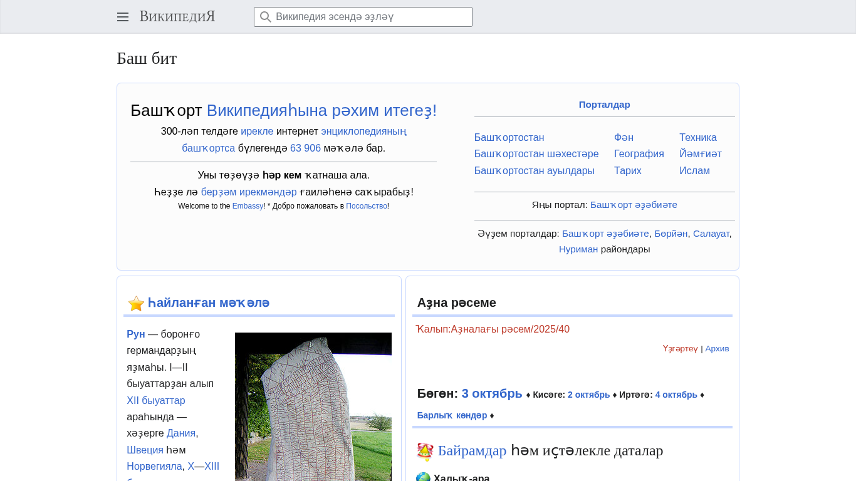
Task: Open the Башҡортостан portal link
Action: pyautogui.click(x=509, y=137)
